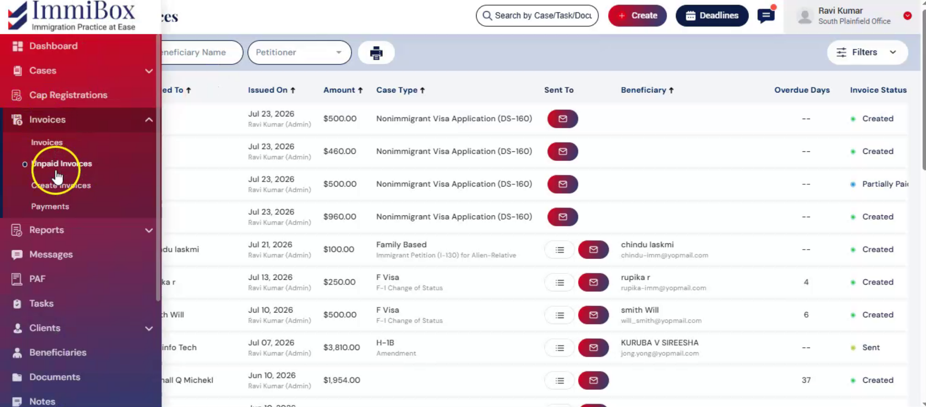This screenshot has width=926, height=407.
Task: Open the Deadlines button
Action: (x=712, y=15)
